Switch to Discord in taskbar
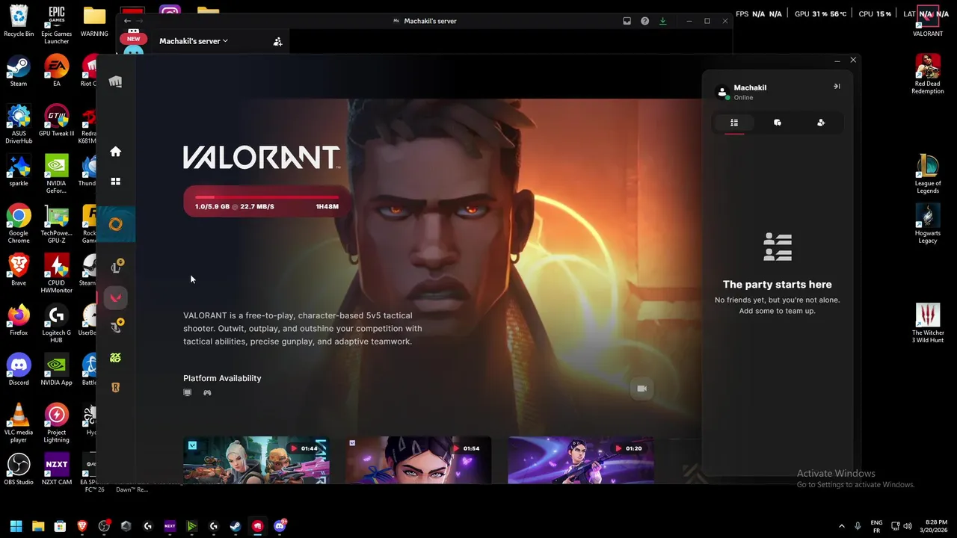Viewport: 957px width, 538px height. pyautogui.click(x=280, y=526)
